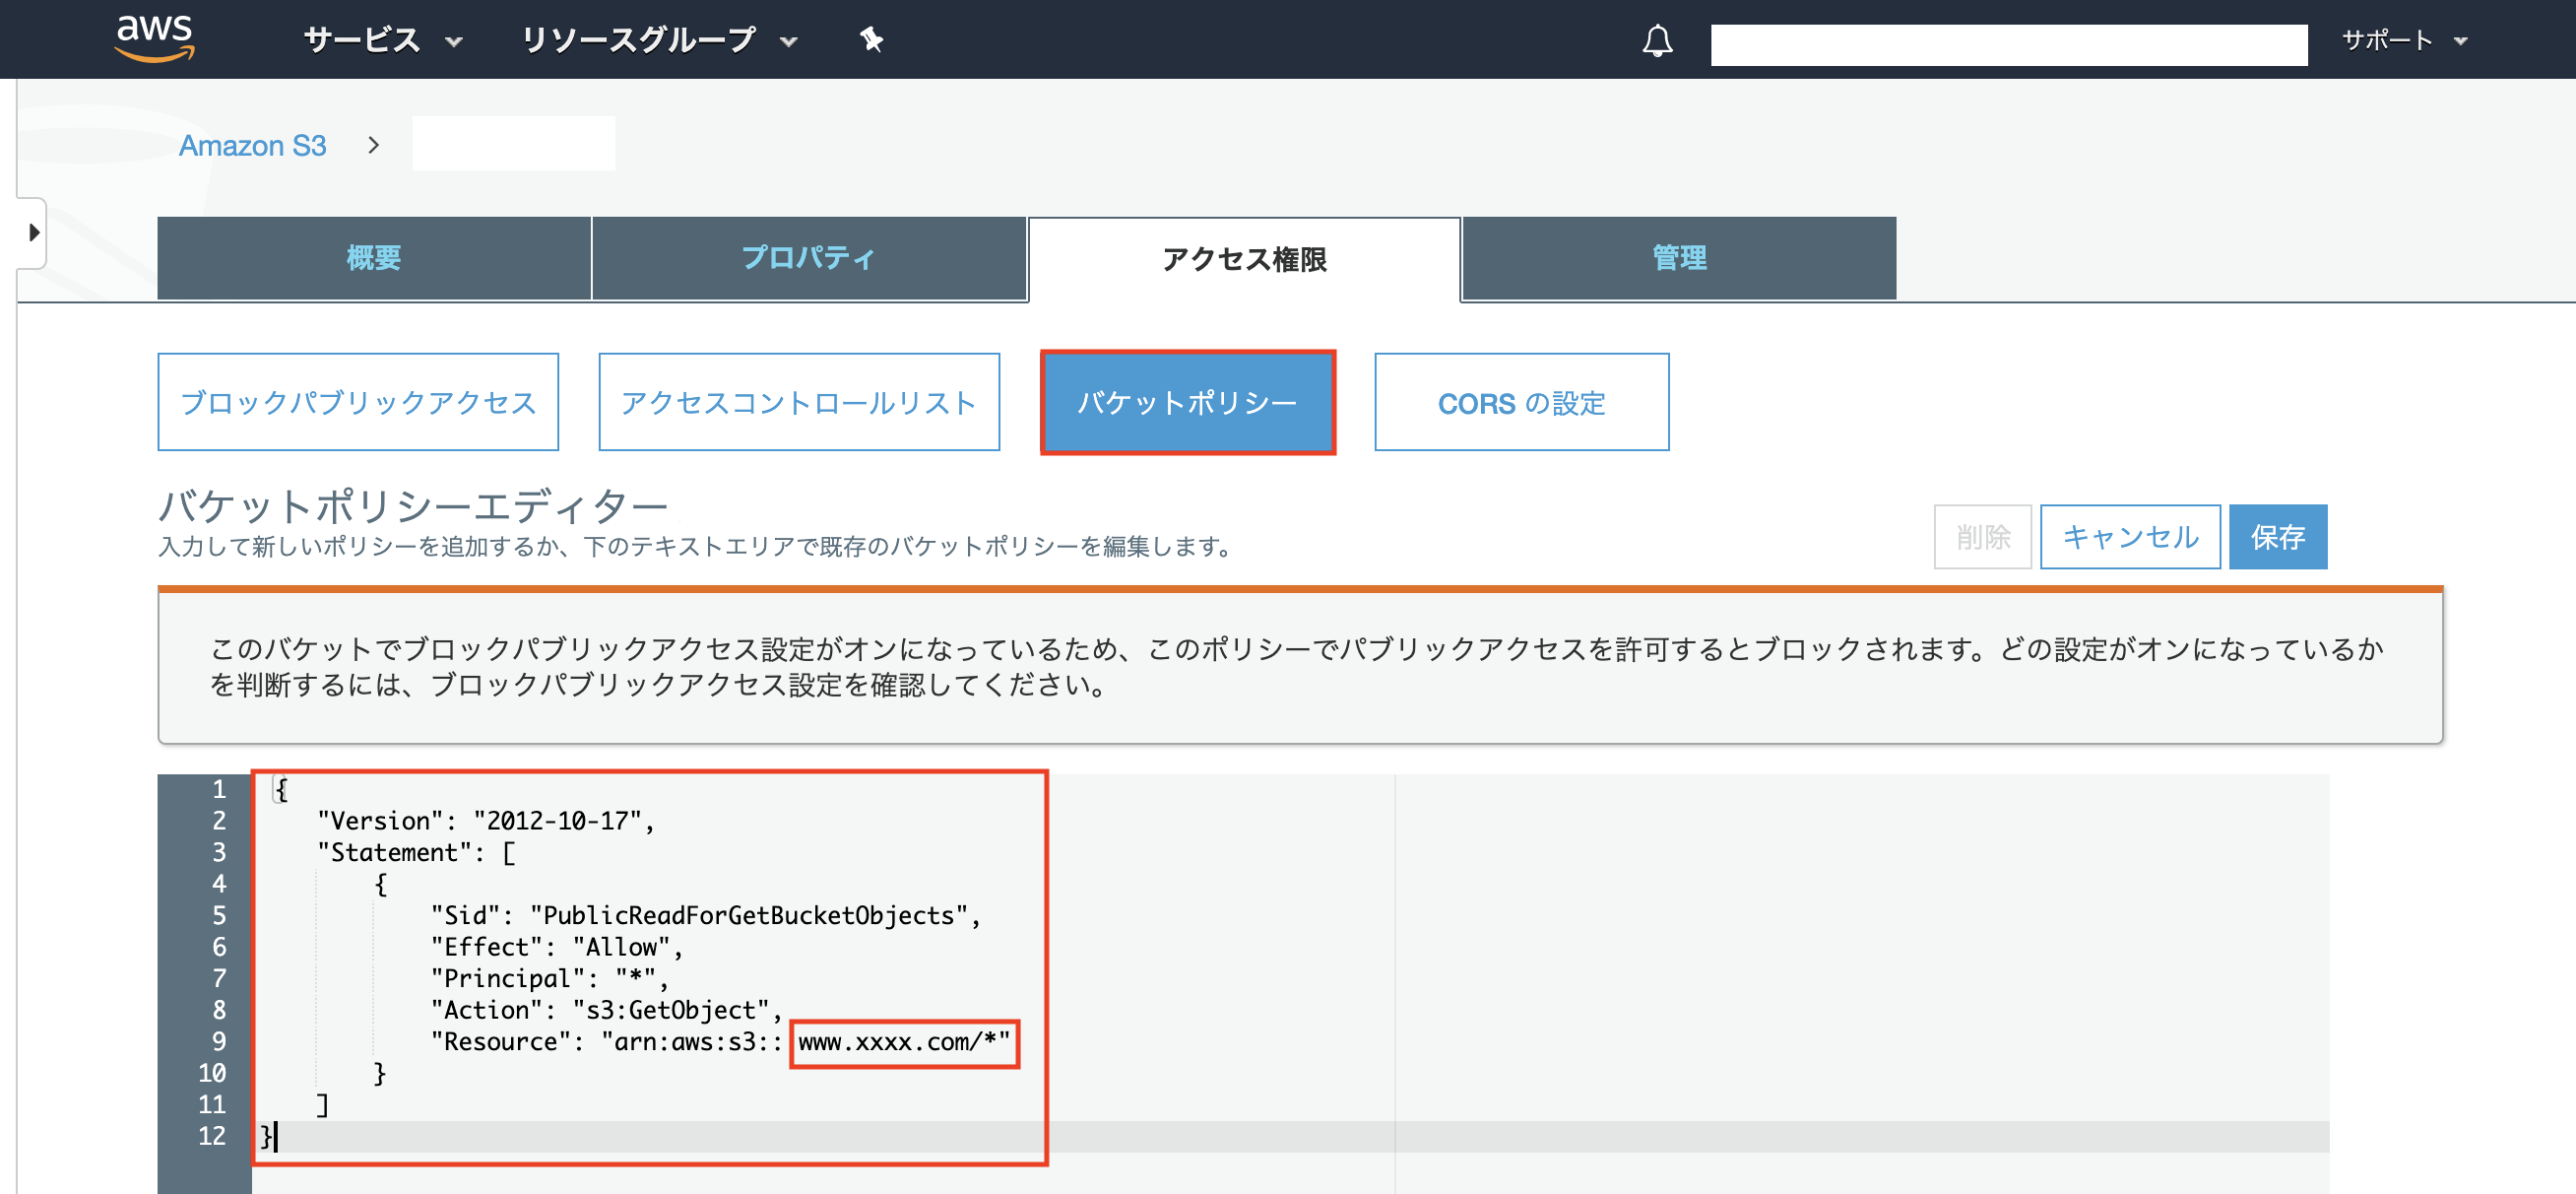Screen dimensions: 2576x1194
Task: Select the バケットポリシー section
Action: click(x=1188, y=402)
